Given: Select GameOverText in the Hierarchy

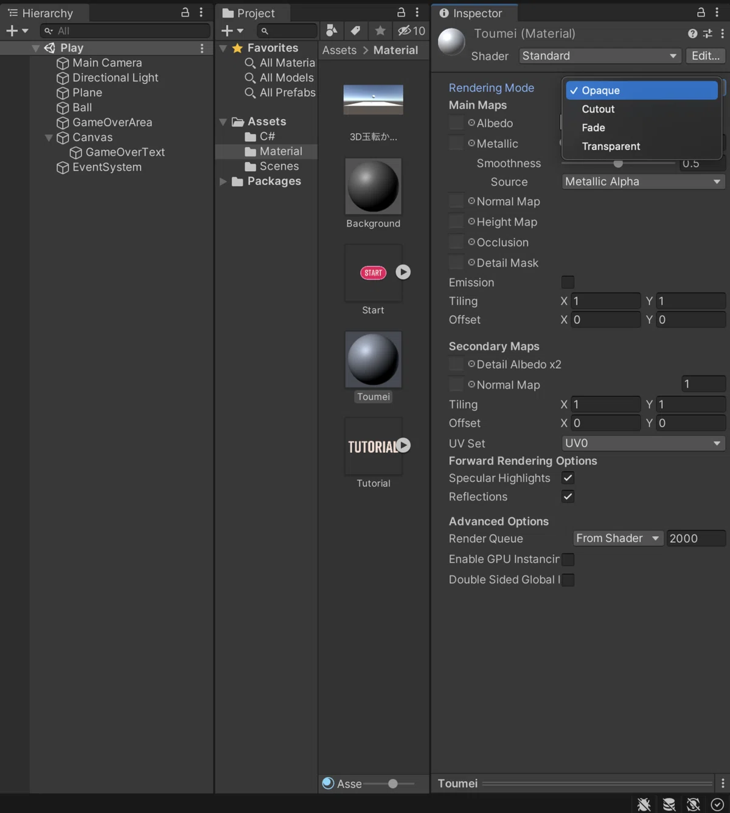Looking at the screenshot, I should coord(125,152).
